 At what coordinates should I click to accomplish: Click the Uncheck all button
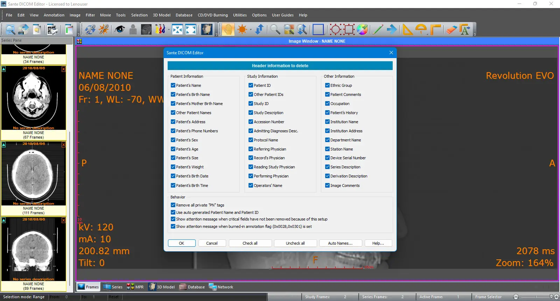tap(295, 243)
